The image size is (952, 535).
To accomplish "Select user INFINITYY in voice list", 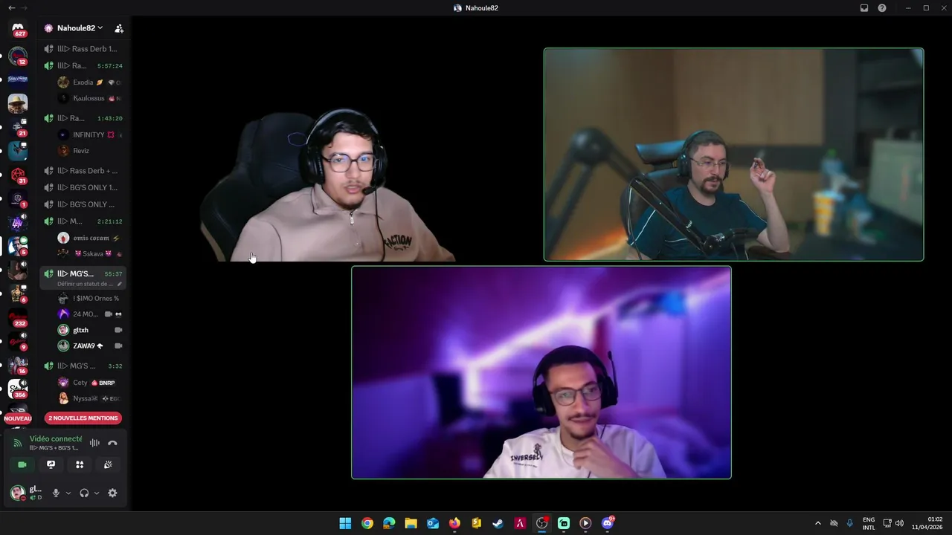I will 89,134.
